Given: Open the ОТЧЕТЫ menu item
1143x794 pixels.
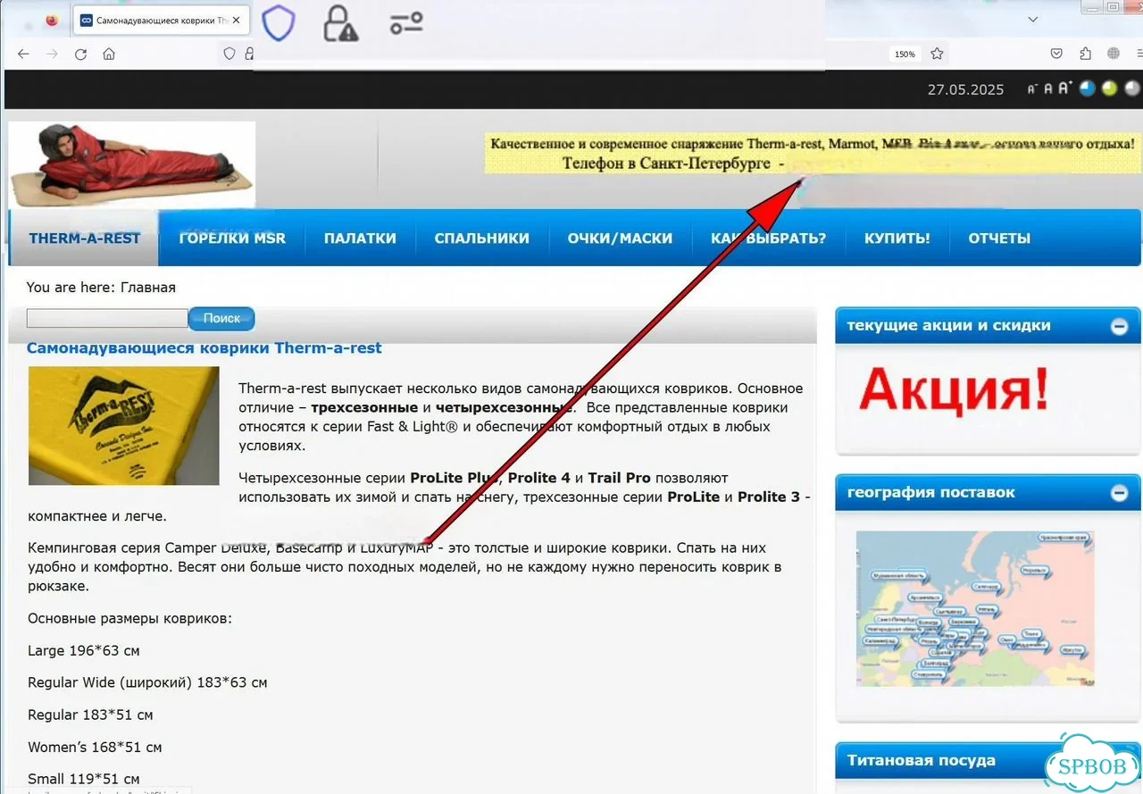Looking at the screenshot, I should [999, 238].
